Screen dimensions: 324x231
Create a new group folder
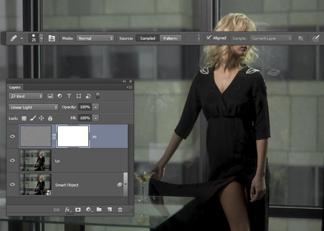click(x=99, y=209)
